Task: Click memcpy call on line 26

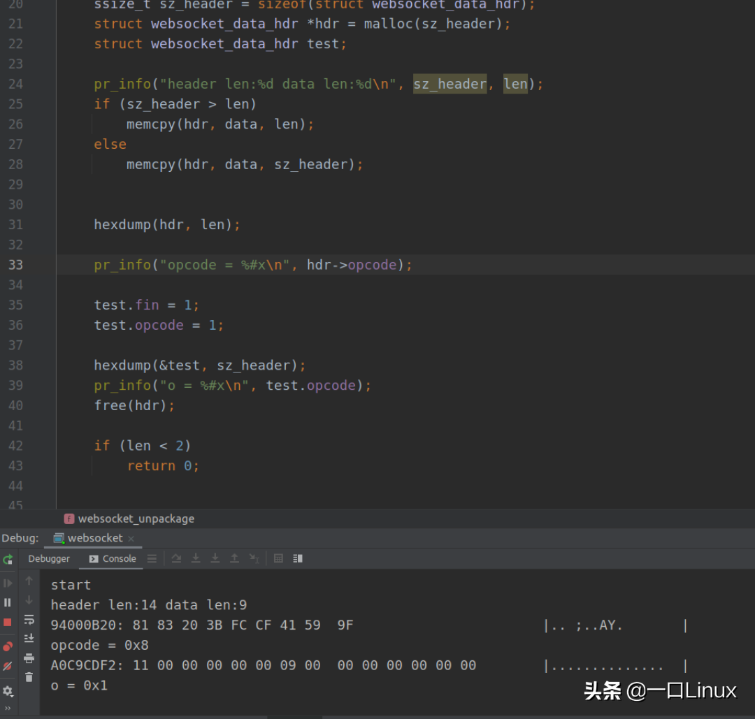Action: (220, 124)
